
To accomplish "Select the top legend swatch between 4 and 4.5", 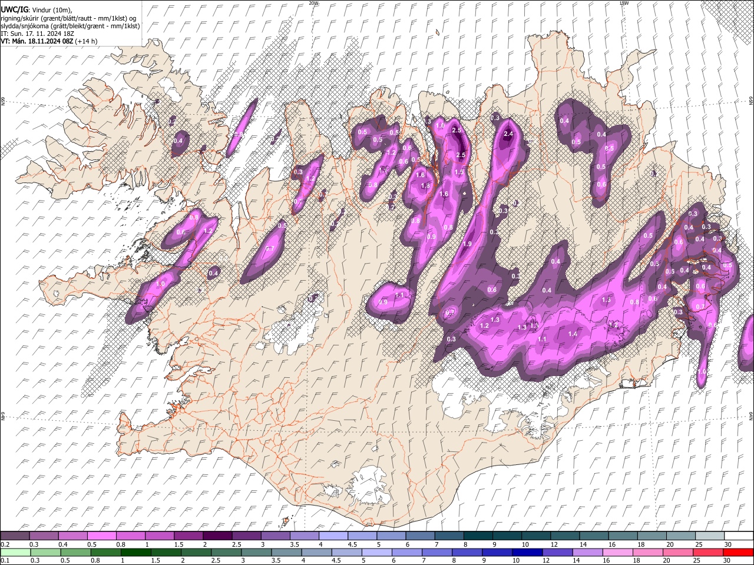I will [x=332, y=536].
